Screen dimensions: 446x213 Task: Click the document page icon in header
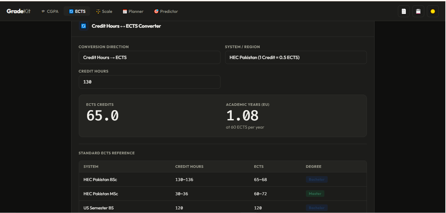(404, 11)
